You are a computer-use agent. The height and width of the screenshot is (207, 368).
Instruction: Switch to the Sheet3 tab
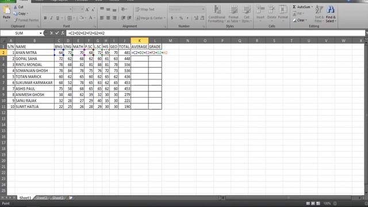click(x=57, y=198)
